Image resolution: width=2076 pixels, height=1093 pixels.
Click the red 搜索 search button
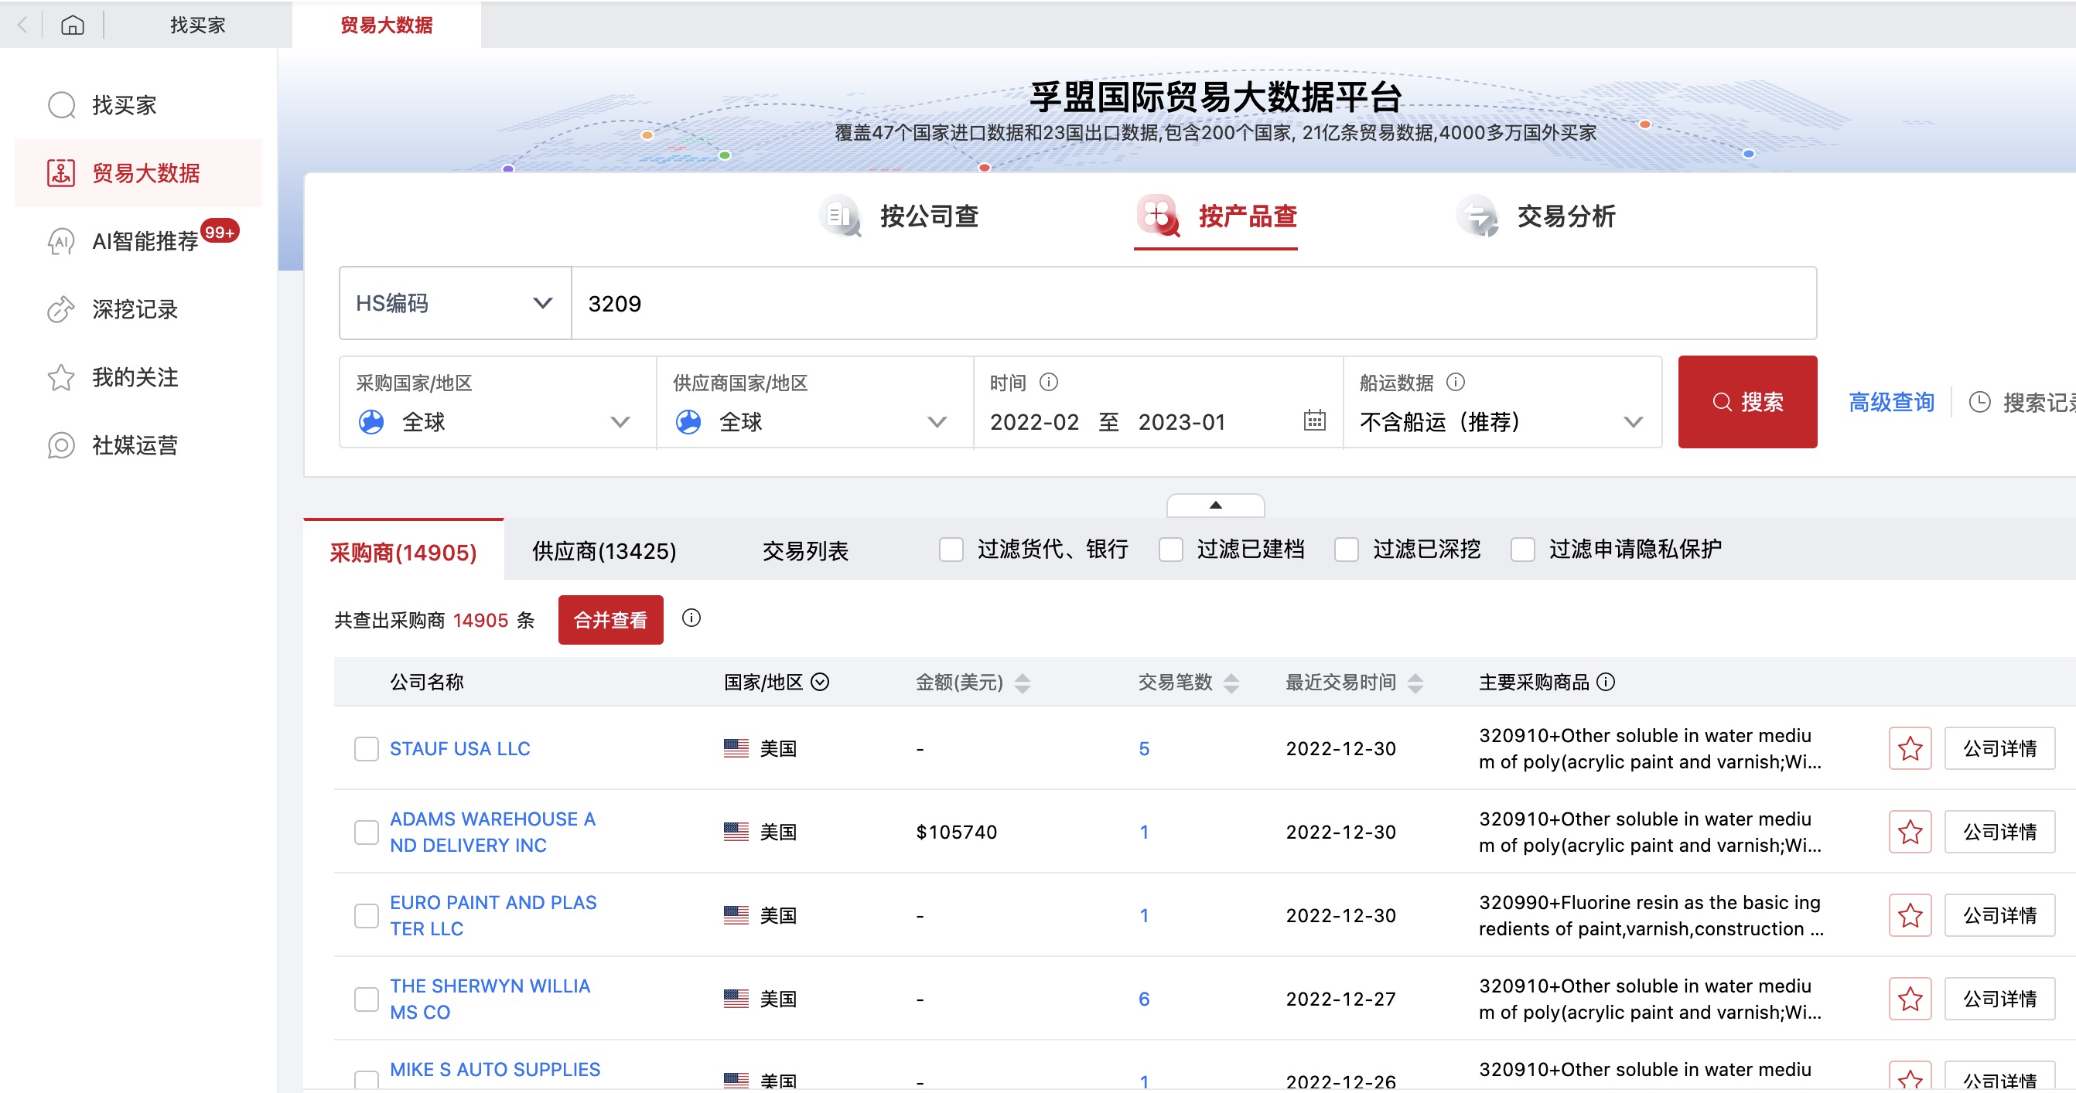1747,402
